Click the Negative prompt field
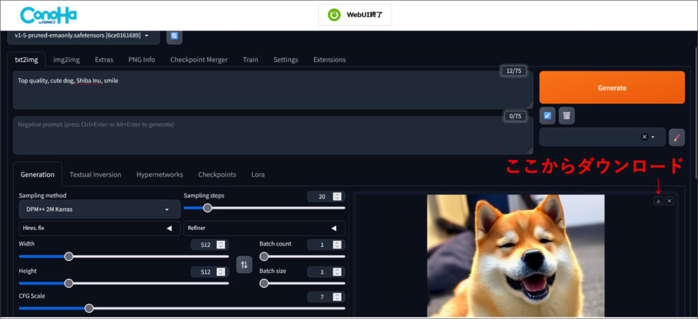 coord(273,135)
